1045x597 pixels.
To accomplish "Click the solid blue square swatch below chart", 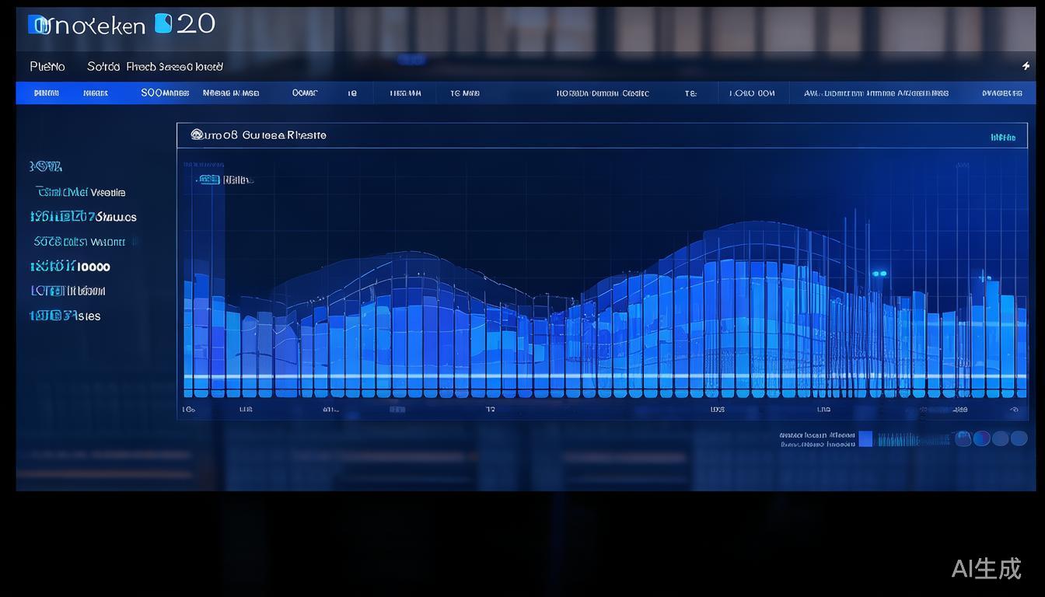I will click(x=865, y=439).
